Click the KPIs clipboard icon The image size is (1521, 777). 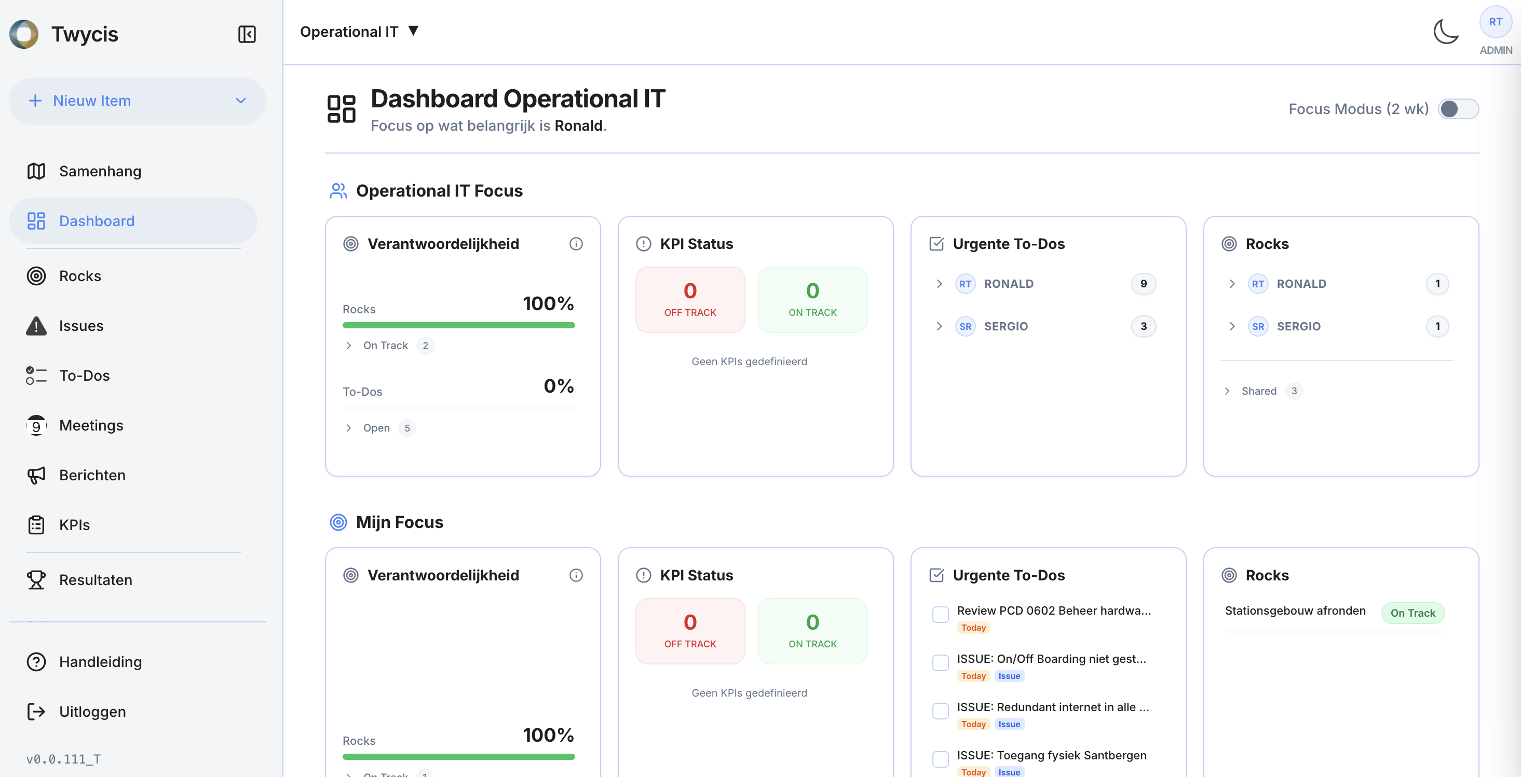pyautogui.click(x=36, y=525)
